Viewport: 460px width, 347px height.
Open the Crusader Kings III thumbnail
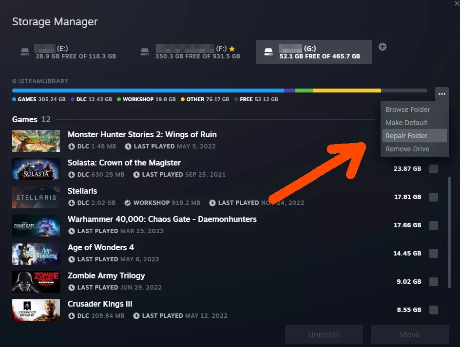coord(36,310)
